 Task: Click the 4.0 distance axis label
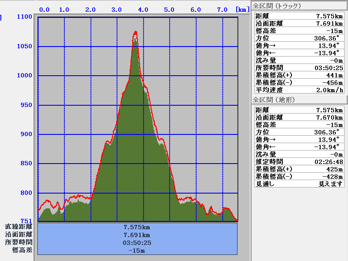(x=143, y=10)
